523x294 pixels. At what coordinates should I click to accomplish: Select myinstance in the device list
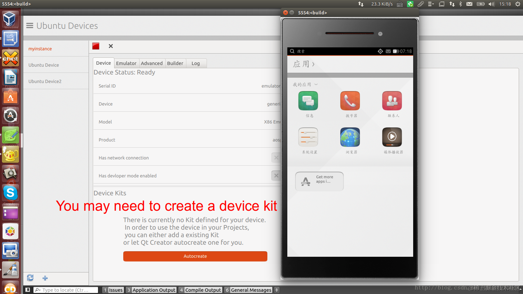point(56,49)
